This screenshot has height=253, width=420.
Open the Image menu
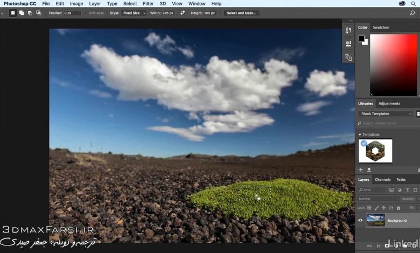coord(76,4)
